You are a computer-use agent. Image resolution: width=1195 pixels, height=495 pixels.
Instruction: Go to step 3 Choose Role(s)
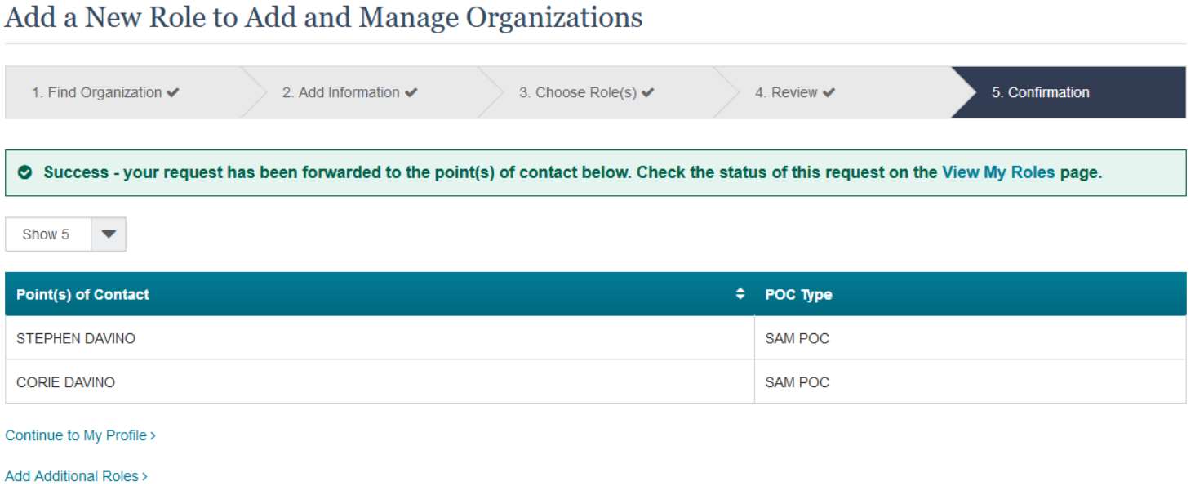578,93
